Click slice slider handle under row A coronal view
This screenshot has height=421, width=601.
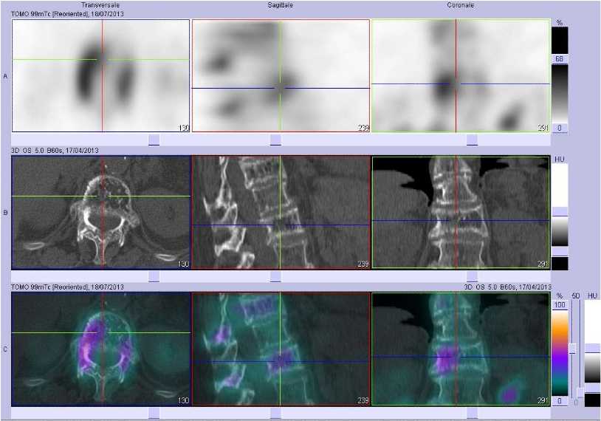tap(472, 140)
